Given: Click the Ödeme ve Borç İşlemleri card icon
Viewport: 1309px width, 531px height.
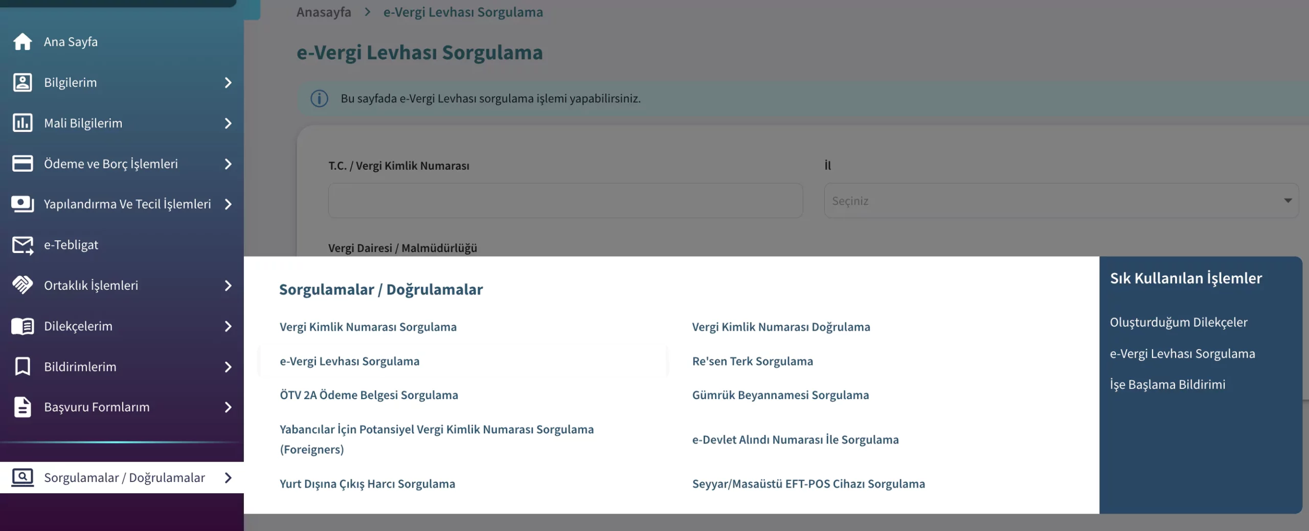Looking at the screenshot, I should [22, 164].
